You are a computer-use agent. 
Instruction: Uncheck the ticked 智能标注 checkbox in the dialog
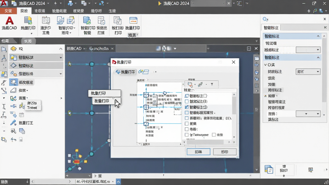coord(187,107)
